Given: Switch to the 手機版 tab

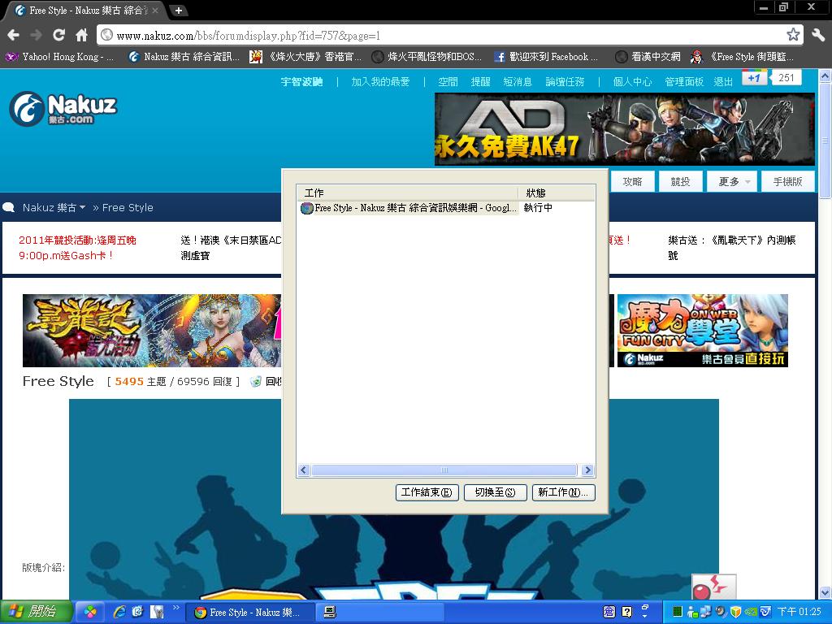Looking at the screenshot, I should click(x=788, y=181).
